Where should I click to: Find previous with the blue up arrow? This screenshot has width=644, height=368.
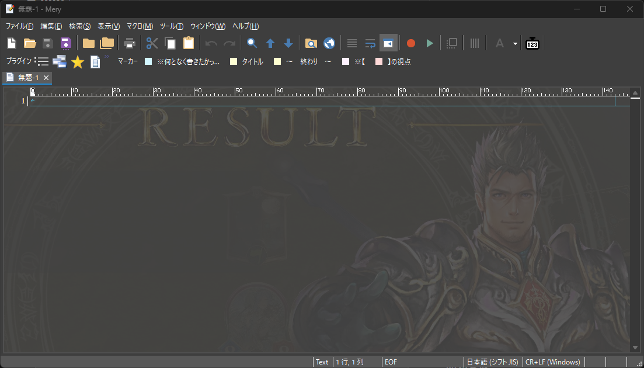point(270,43)
